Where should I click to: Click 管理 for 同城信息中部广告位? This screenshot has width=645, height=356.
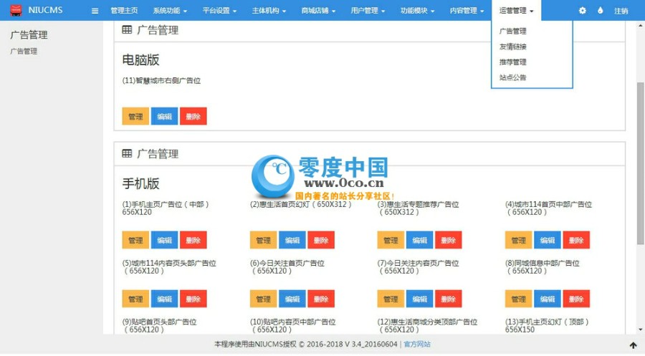(519, 299)
